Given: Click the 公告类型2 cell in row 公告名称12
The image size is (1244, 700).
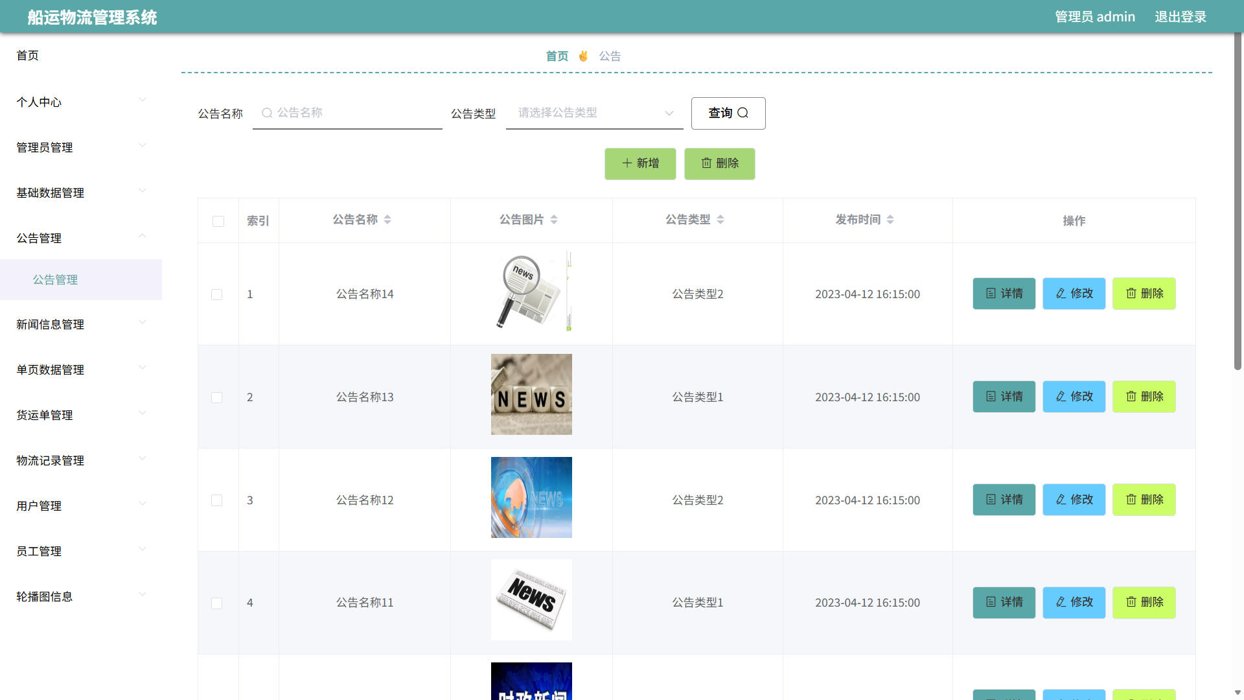Looking at the screenshot, I should (x=698, y=500).
